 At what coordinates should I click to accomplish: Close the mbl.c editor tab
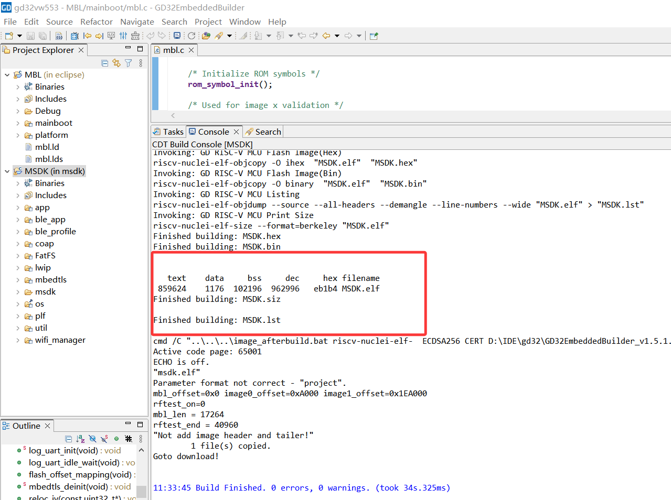[x=191, y=50]
